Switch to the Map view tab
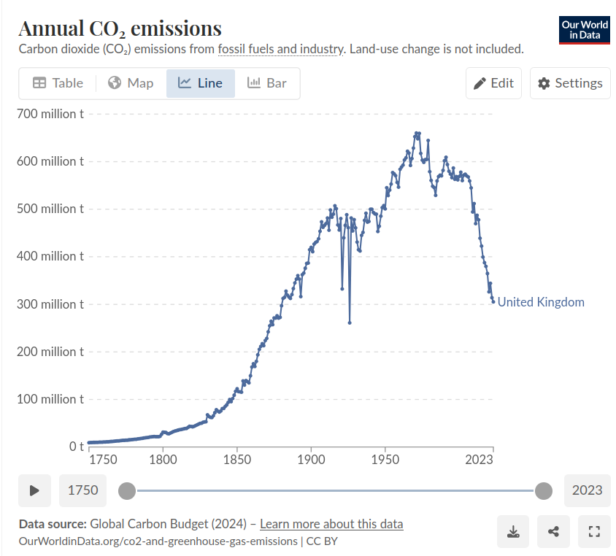The image size is (616, 556). coord(130,83)
